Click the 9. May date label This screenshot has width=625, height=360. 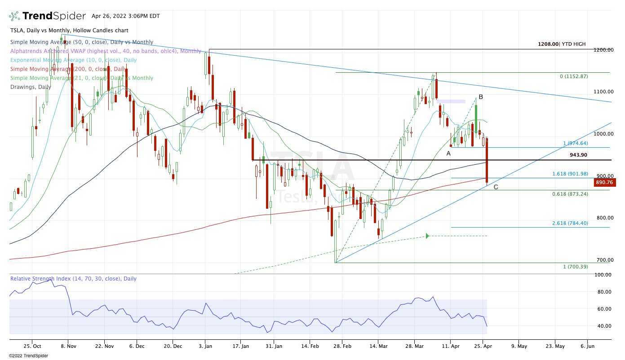click(x=519, y=347)
